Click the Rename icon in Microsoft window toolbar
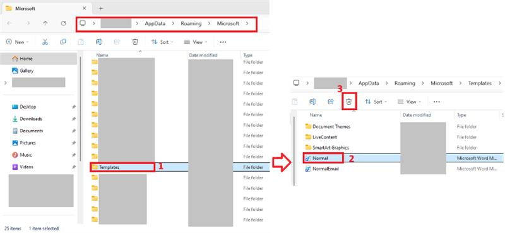The width and height of the screenshot is (505, 233). tap(99, 42)
